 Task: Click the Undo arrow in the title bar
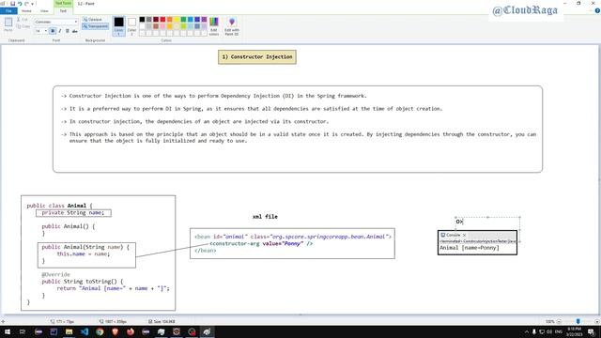pos(20,4)
